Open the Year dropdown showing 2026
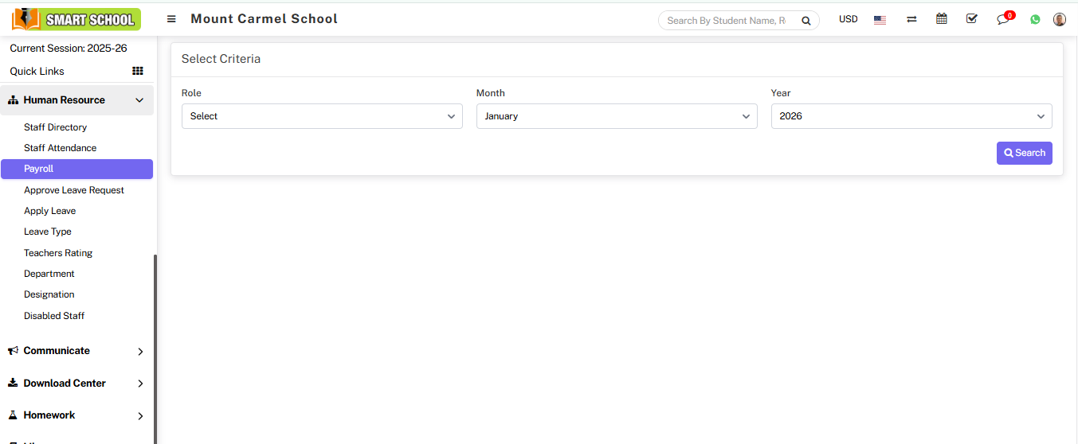The height and width of the screenshot is (444, 1078). 911,116
